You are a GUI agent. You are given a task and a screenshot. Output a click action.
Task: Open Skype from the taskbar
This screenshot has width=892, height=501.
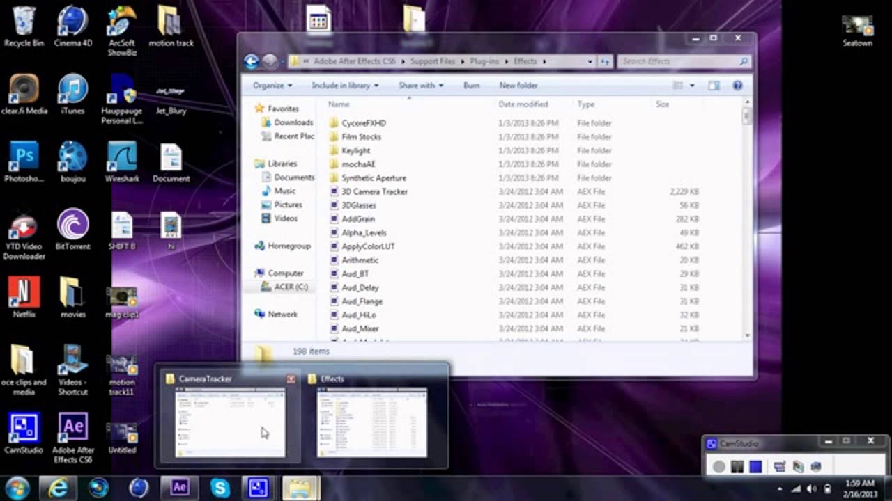[220, 488]
